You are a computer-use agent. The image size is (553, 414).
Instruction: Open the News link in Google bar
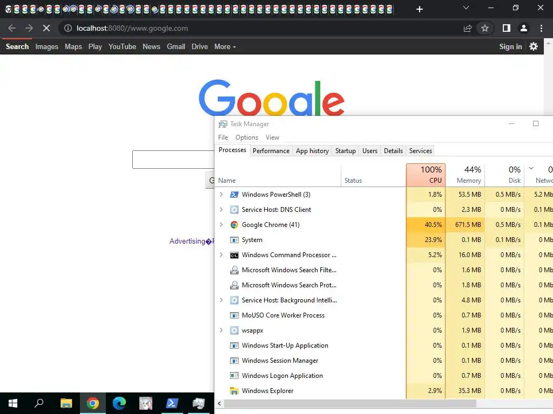click(151, 46)
